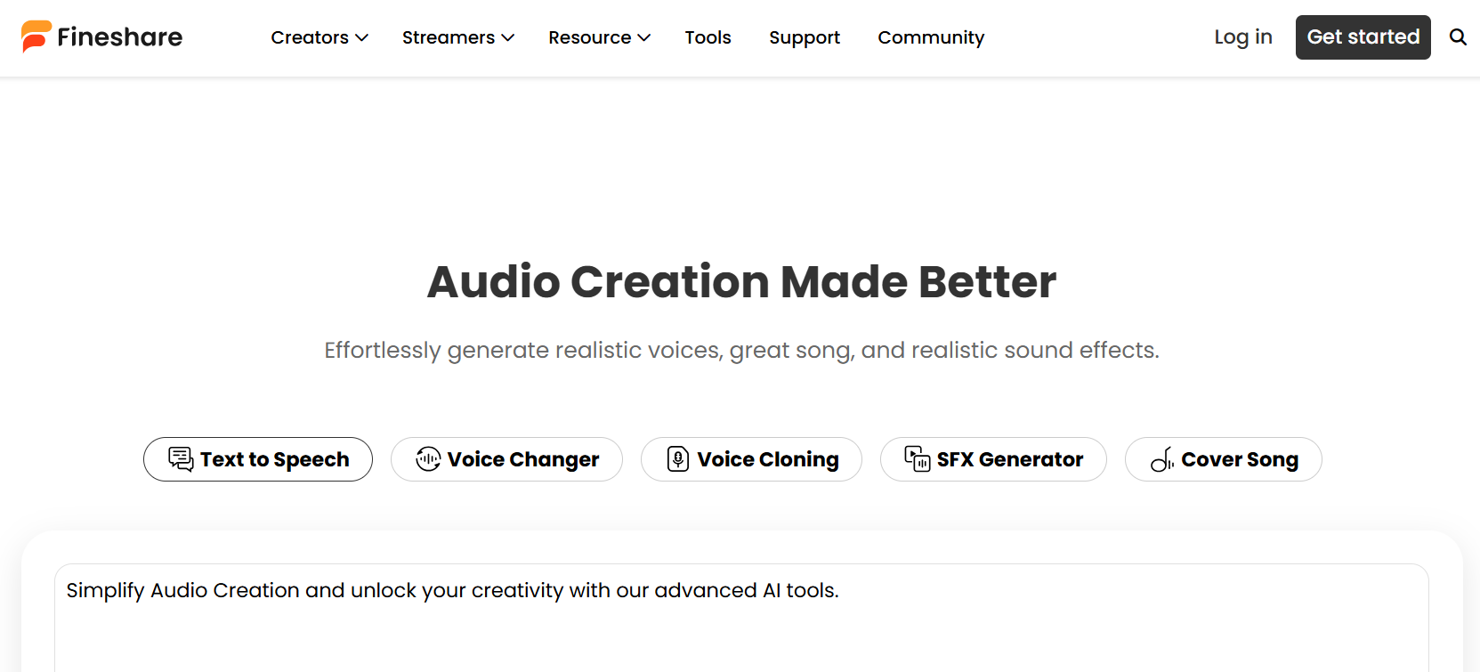
Task: Click the Get started button
Action: (x=1363, y=37)
